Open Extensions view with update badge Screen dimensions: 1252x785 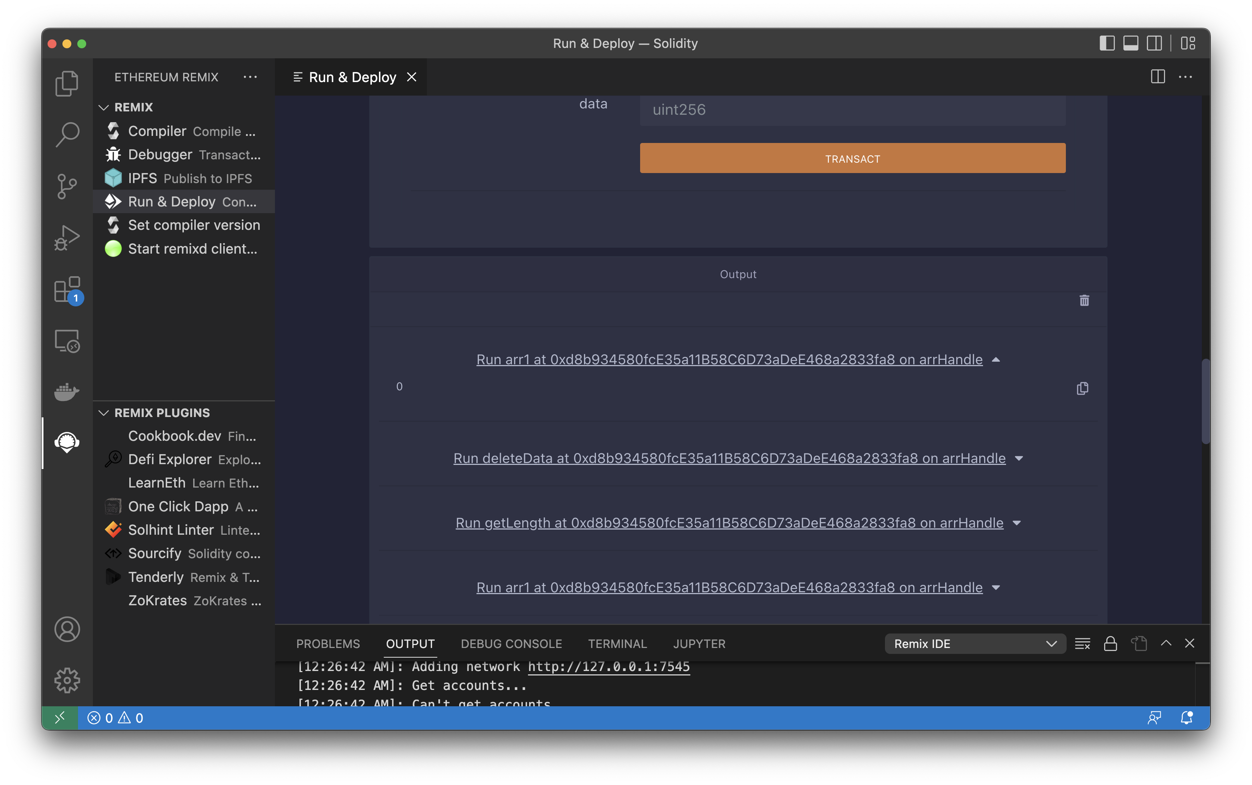tap(67, 290)
